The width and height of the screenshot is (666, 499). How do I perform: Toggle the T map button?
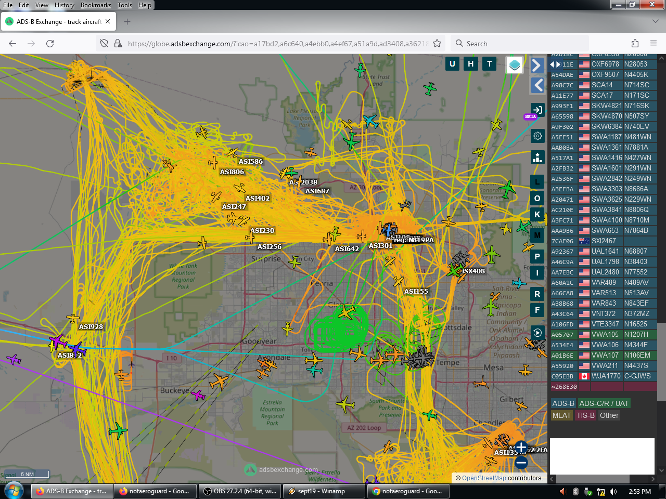click(x=490, y=64)
